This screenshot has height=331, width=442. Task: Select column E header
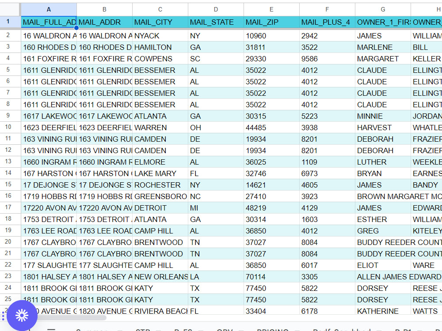(271, 10)
